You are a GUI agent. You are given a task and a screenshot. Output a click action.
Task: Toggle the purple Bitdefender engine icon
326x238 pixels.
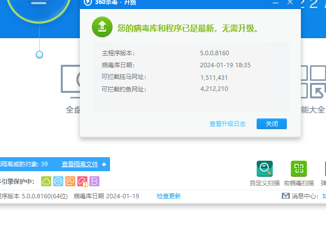[94, 181]
